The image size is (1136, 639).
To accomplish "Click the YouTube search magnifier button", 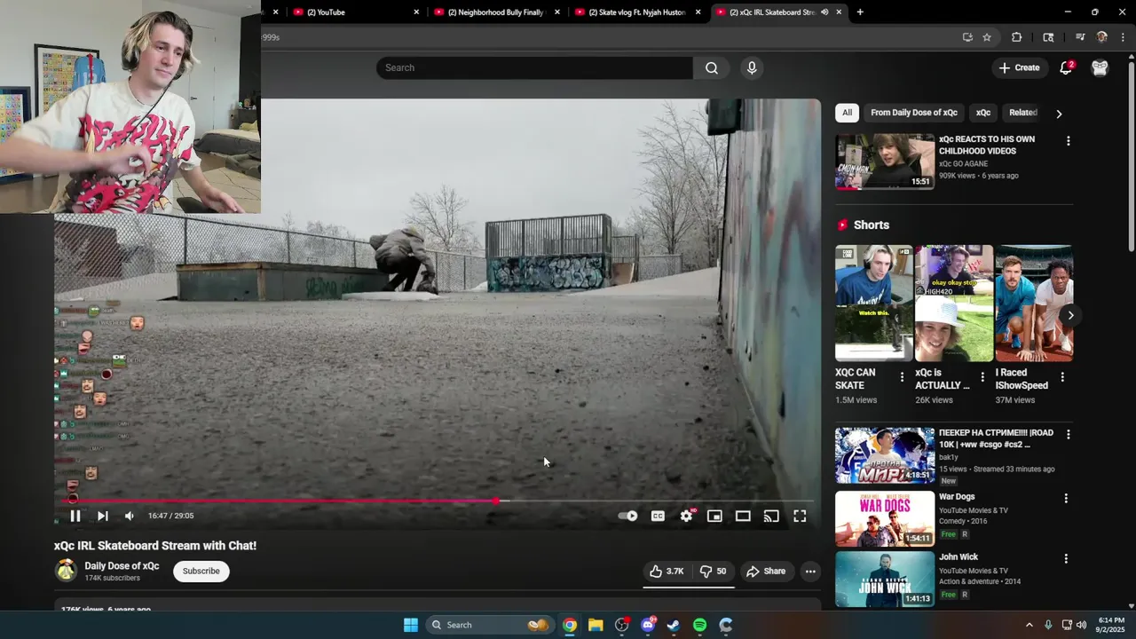I will (x=712, y=67).
